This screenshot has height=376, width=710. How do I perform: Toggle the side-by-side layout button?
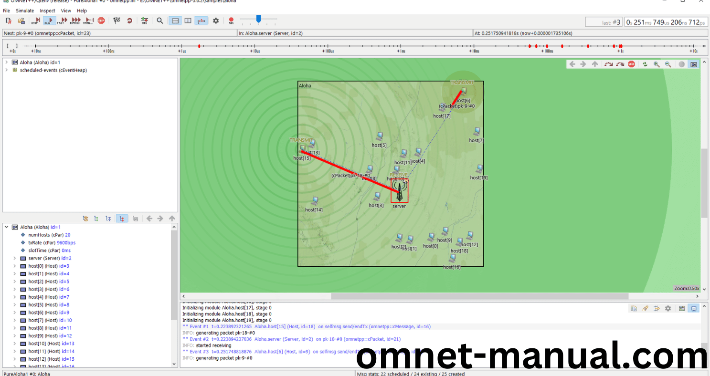coord(188,21)
